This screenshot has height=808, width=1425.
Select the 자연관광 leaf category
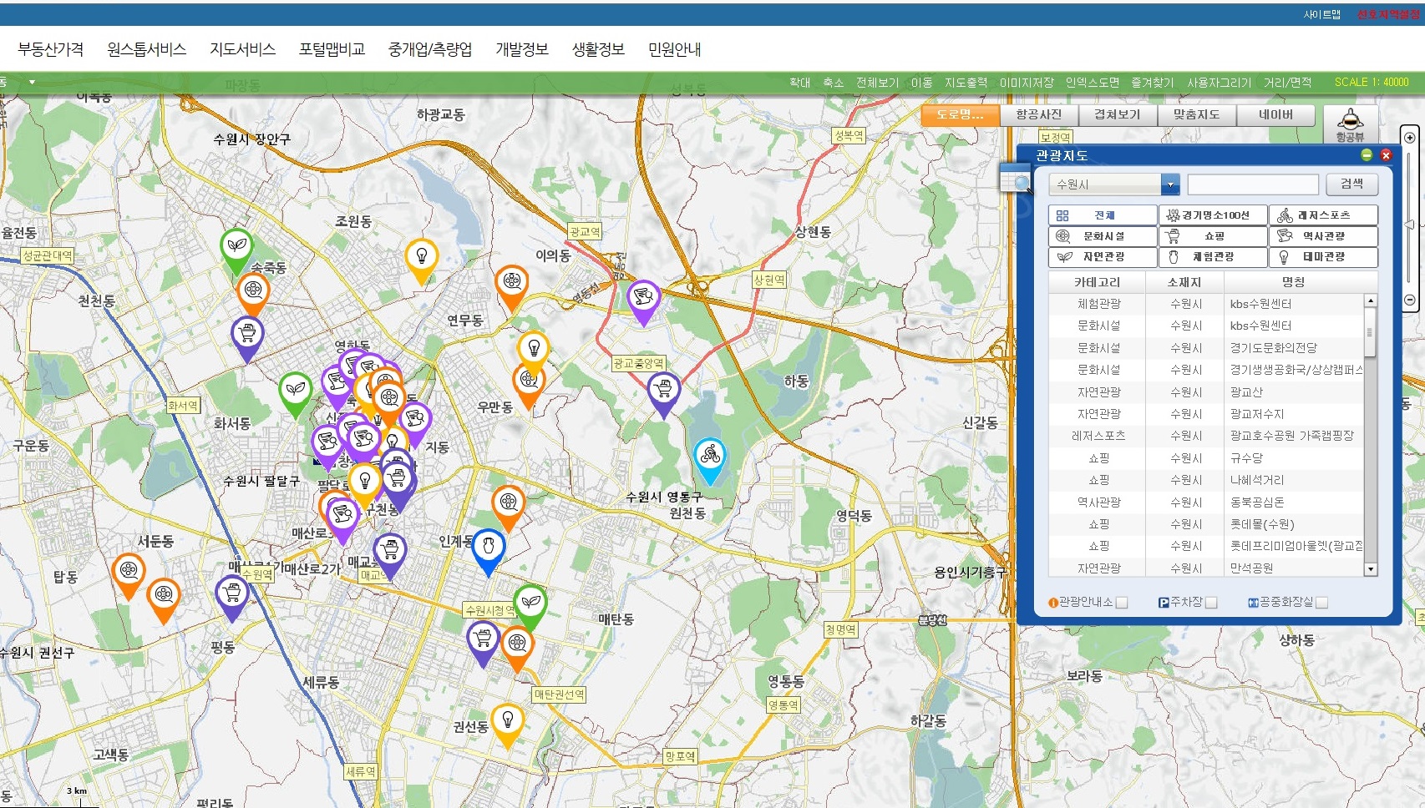[x=1103, y=257]
